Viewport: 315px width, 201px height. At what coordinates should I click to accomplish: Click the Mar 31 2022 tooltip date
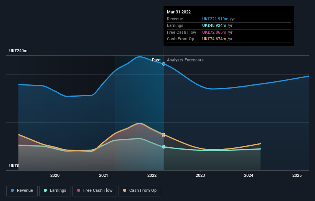click(x=179, y=12)
